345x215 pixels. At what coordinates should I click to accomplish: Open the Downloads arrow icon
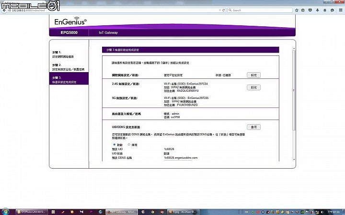(317, 11)
